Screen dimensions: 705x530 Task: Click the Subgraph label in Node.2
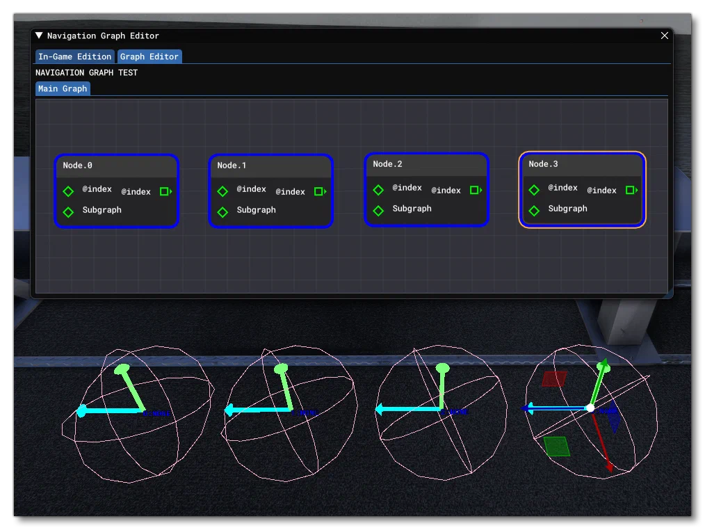pyautogui.click(x=412, y=209)
